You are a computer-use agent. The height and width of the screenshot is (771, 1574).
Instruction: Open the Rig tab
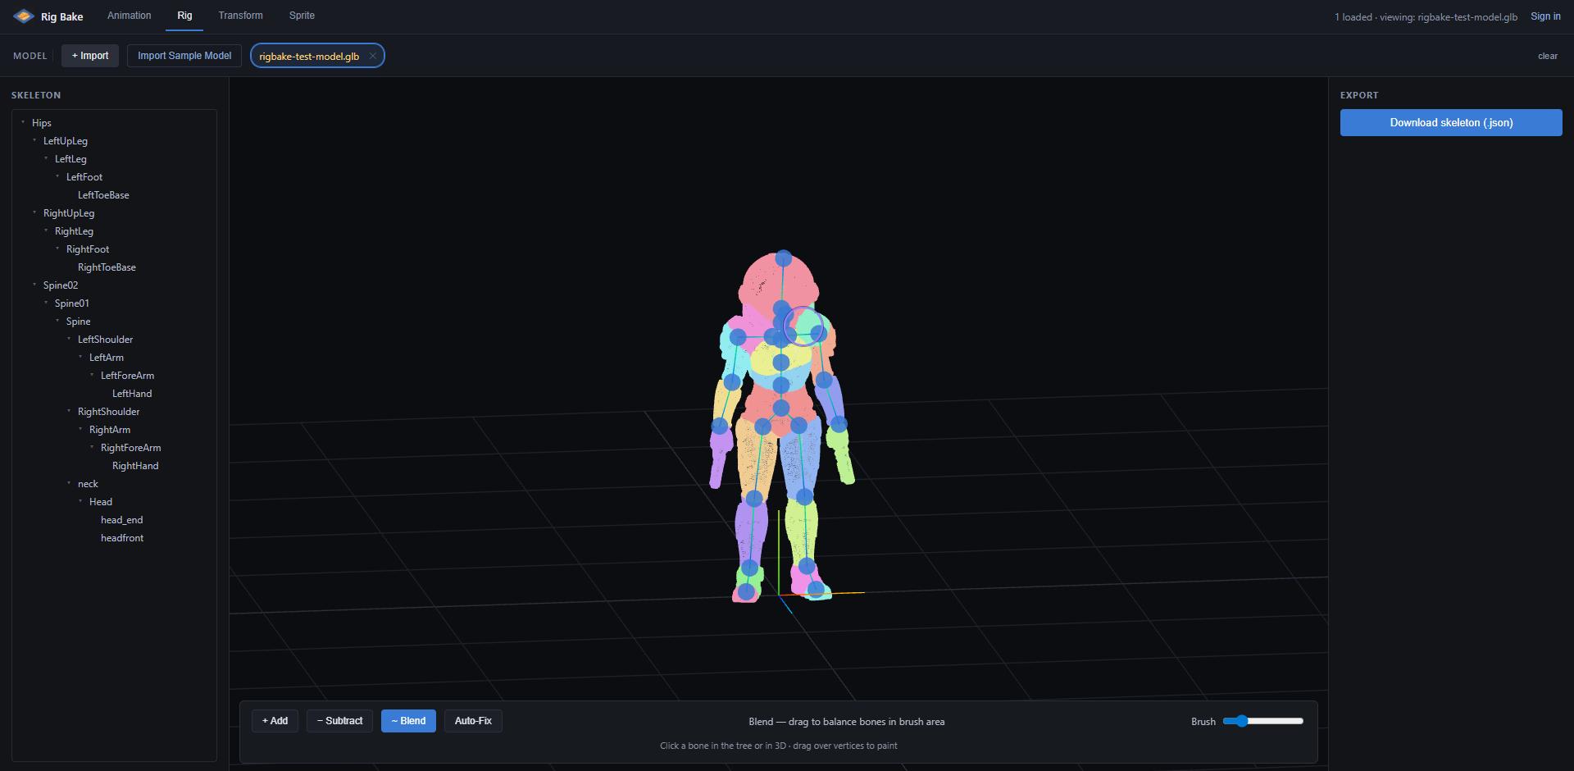pyautogui.click(x=184, y=16)
